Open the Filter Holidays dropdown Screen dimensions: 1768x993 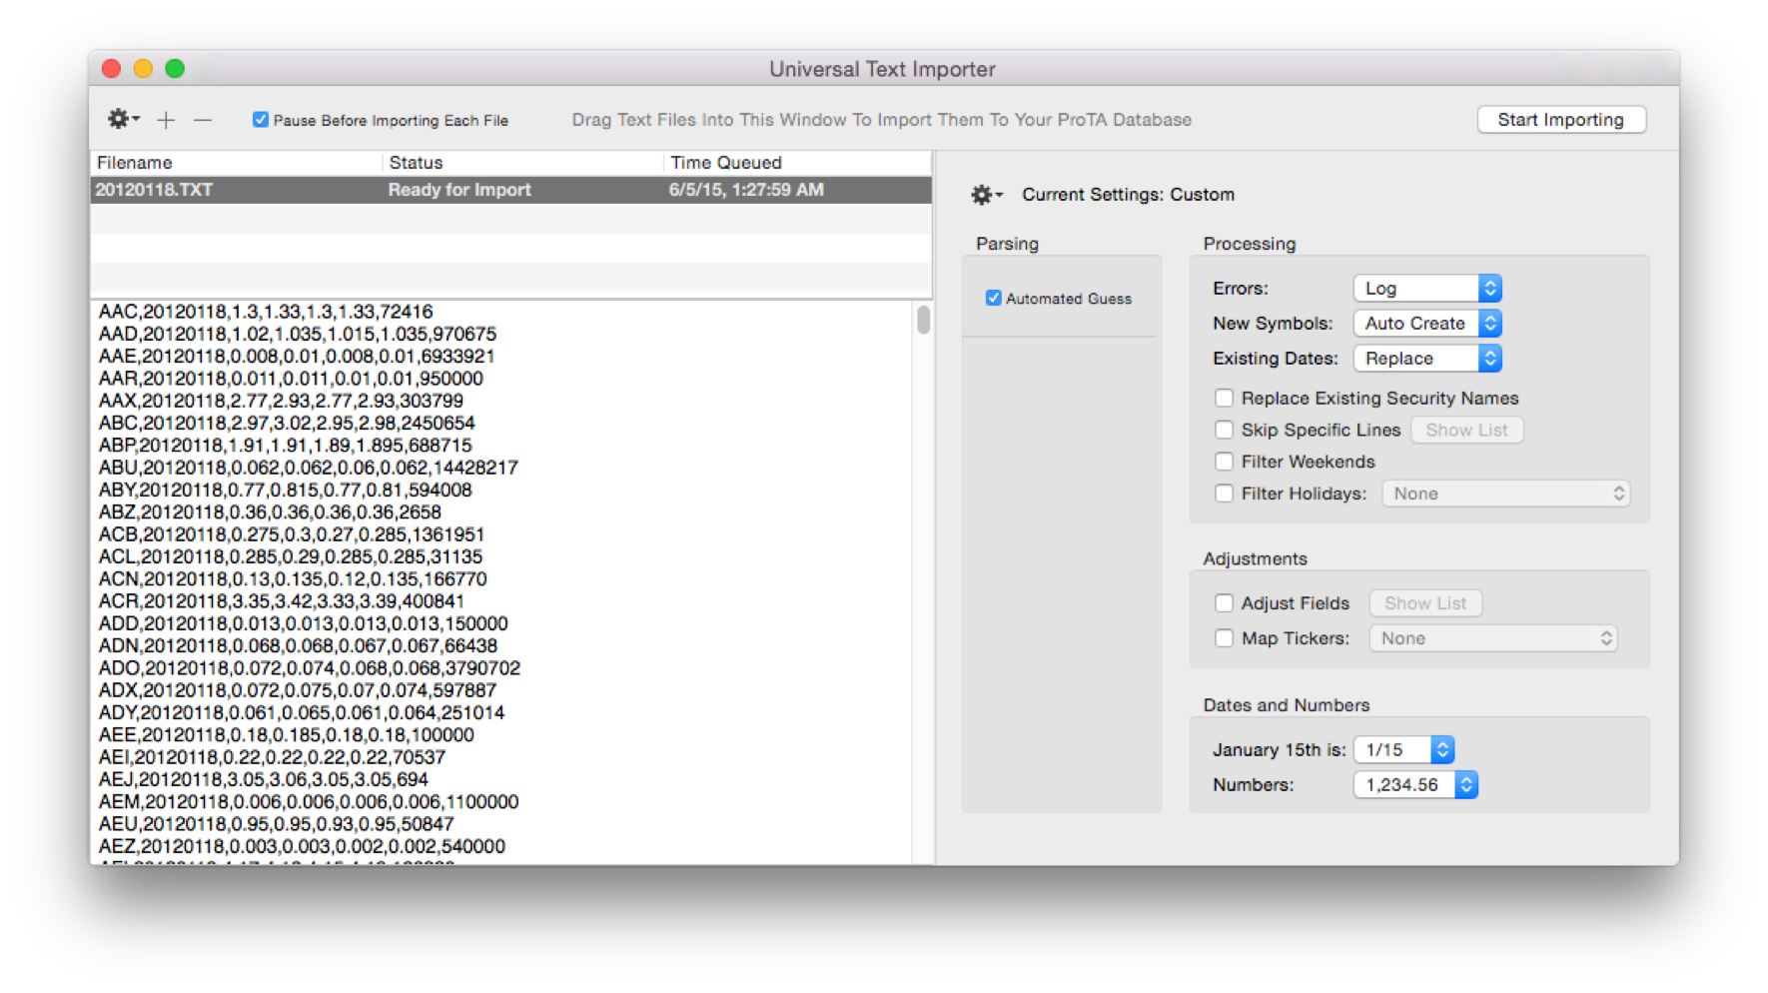[1505, 493]
